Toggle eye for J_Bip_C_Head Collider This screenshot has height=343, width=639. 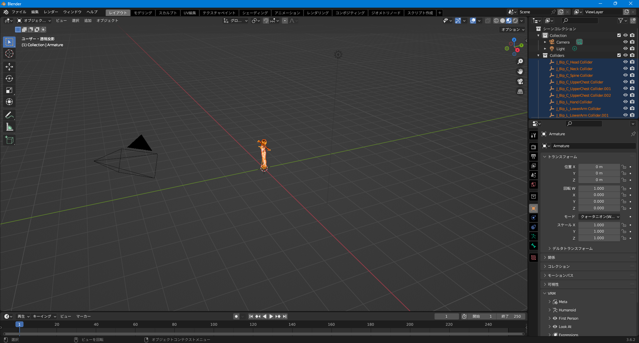(x=625, y=62)
